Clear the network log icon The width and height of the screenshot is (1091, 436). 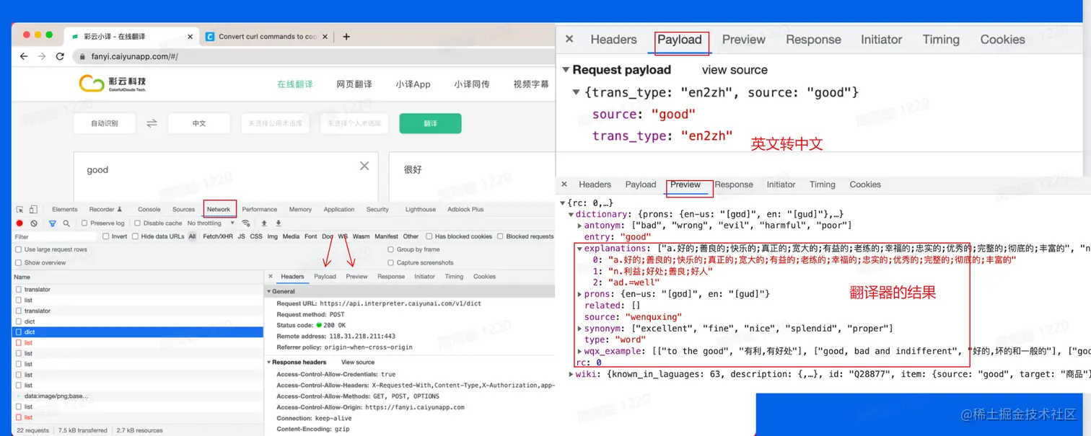pos(34,223)
